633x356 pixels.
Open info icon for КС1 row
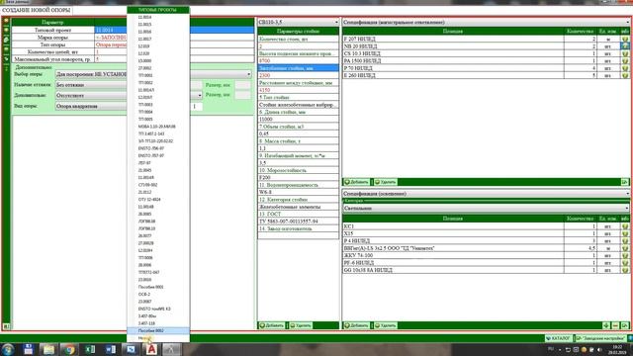[625, 226]
